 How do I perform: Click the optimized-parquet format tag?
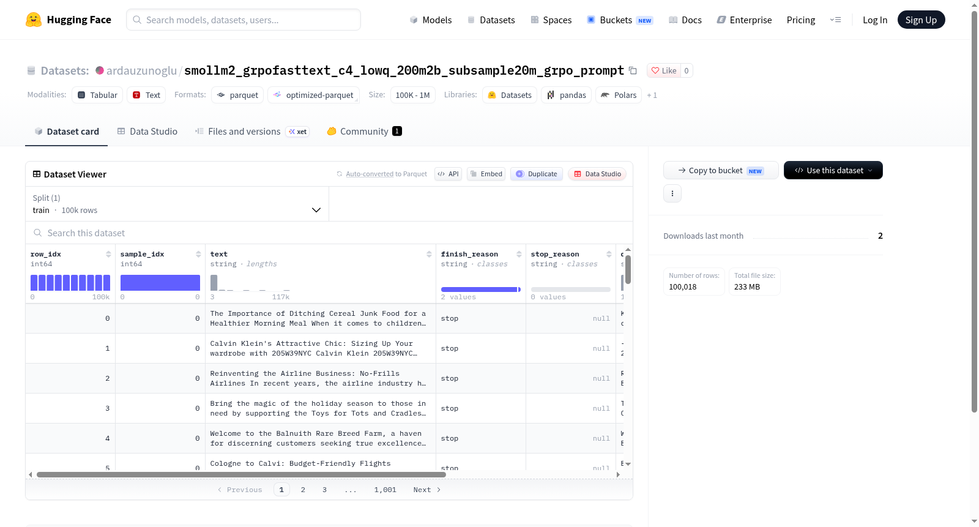point(313,95)
